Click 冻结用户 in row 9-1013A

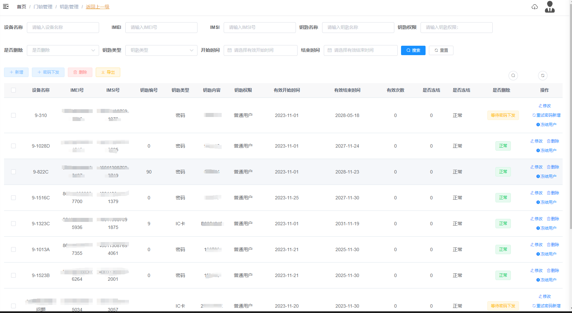(x=546, y=254)
